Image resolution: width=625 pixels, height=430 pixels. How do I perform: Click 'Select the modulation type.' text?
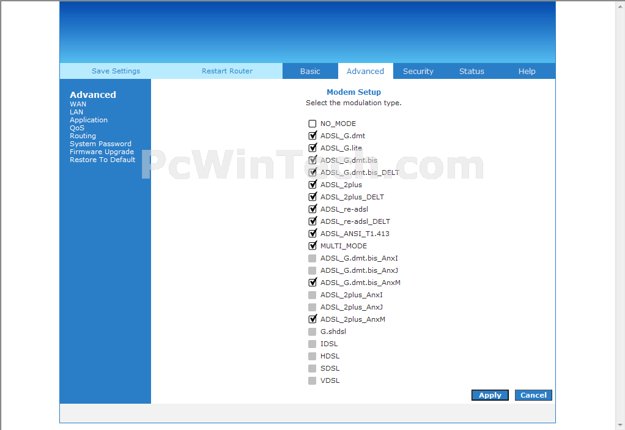[x=353, y=103]
